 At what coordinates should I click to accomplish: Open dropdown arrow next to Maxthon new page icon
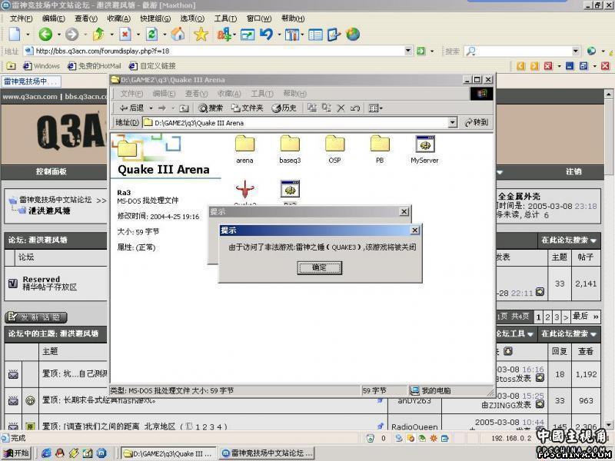pyautogui.click(x=28, y=35)
